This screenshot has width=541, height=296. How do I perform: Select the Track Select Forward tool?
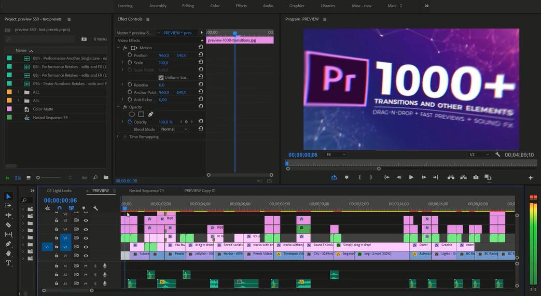8,206
